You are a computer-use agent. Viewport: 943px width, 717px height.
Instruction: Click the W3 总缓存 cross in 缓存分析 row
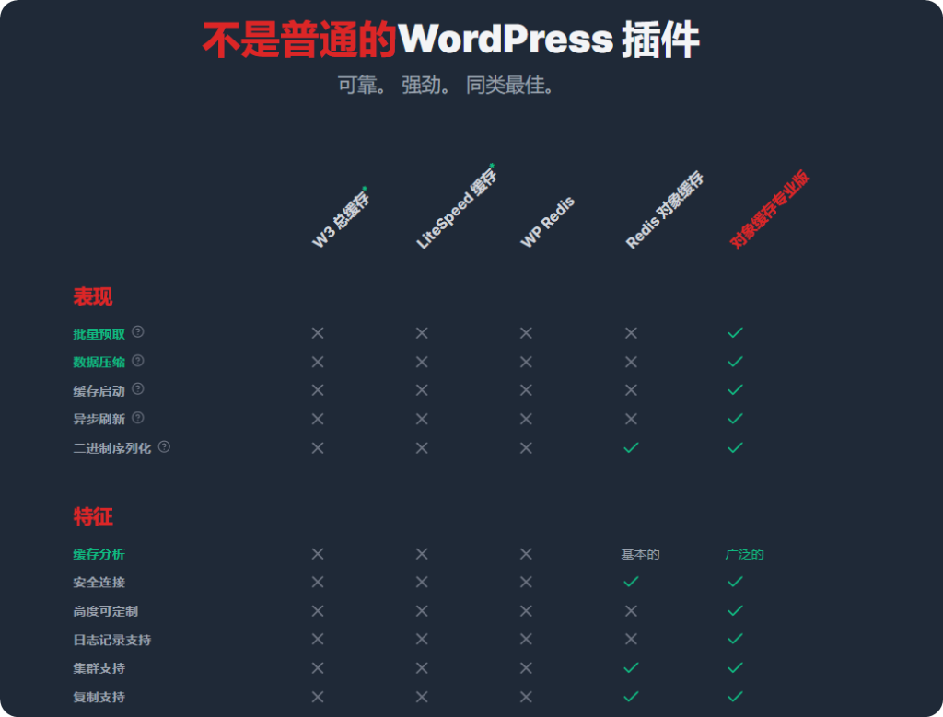318,554
